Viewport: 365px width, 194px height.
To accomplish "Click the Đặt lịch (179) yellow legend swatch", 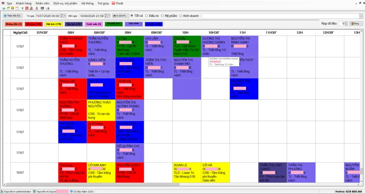I will 54,24.
